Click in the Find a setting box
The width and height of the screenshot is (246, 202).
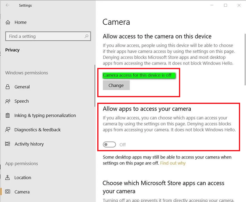click(x=48, y=36)
